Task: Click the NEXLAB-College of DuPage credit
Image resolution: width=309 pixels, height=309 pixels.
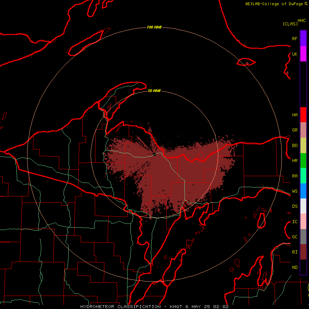Action: [x=276, y=4]
